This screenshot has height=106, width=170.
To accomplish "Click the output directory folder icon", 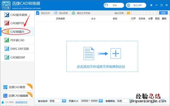I will [129, 13].
